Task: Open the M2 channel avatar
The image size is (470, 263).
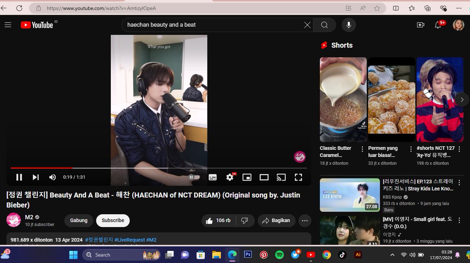Action: tap(14, 220)
